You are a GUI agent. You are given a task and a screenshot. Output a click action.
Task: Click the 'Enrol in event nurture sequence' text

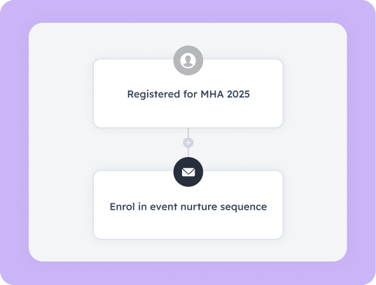[188, 206]
